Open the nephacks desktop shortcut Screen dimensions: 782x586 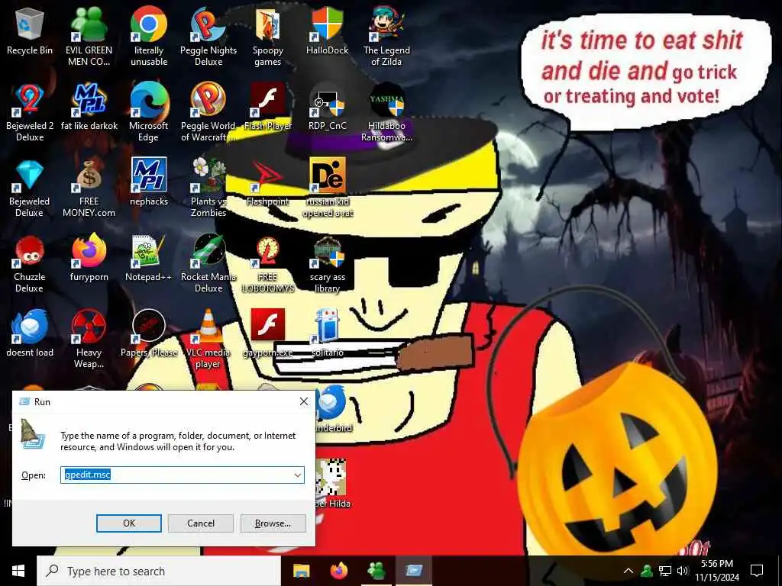tap(149, 182)
